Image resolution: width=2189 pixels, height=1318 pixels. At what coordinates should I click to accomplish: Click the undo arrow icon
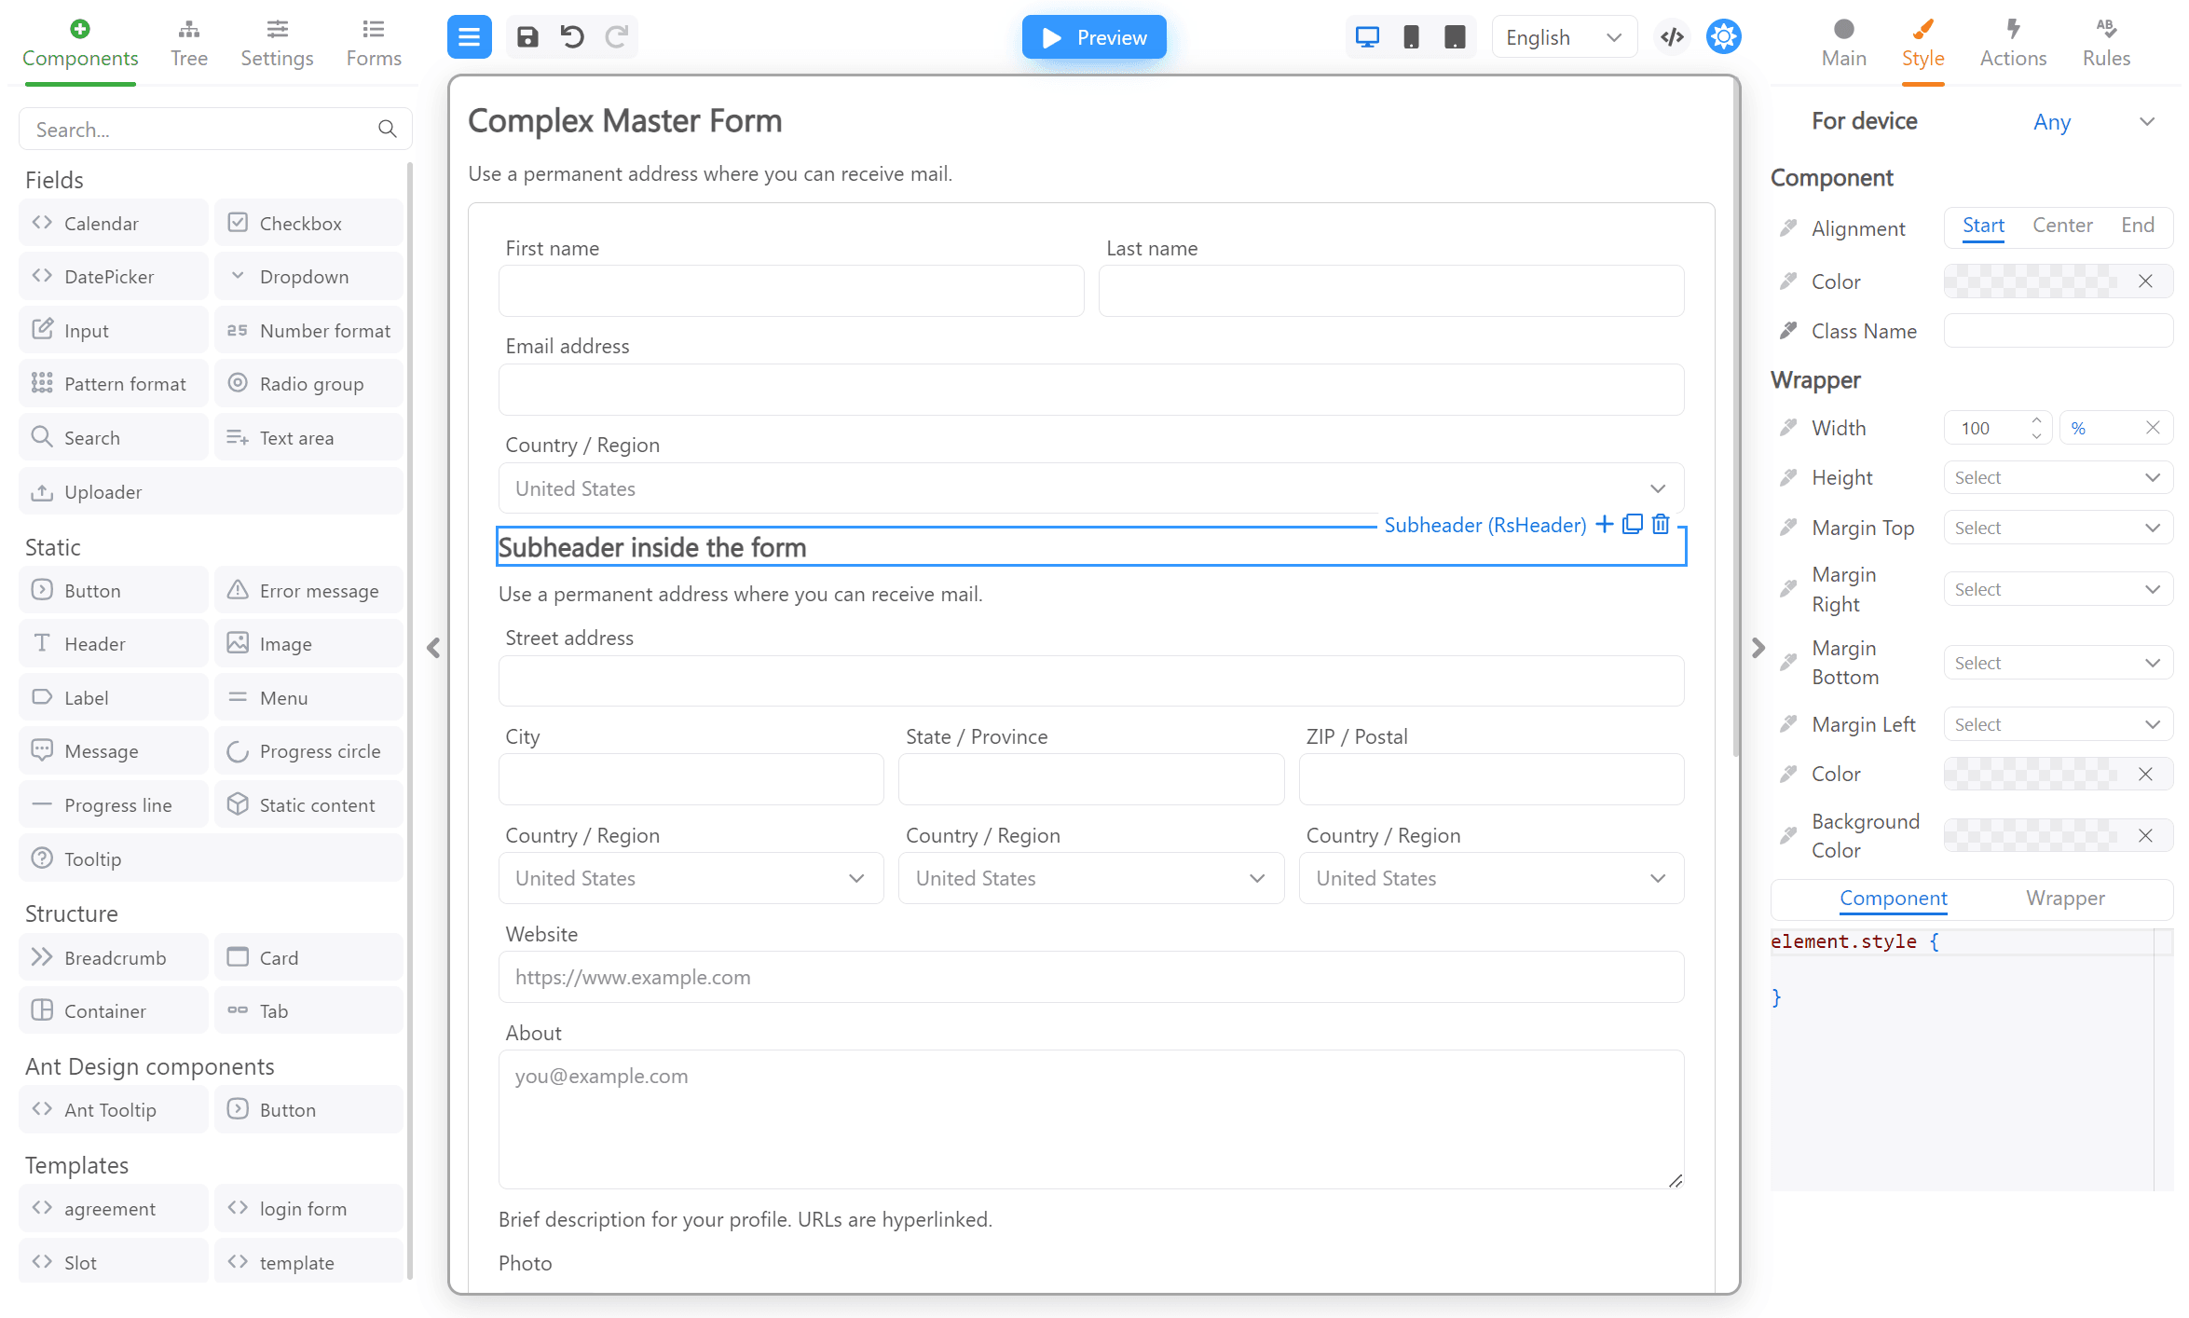tap(572, 37)
